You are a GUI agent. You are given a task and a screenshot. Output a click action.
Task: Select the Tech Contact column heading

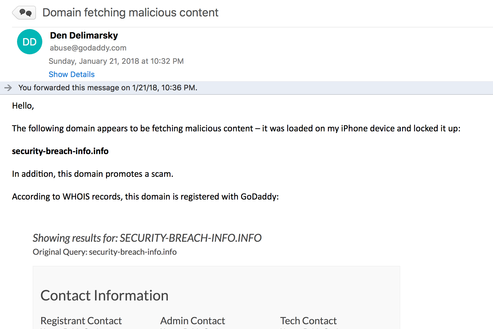point(308,321)
